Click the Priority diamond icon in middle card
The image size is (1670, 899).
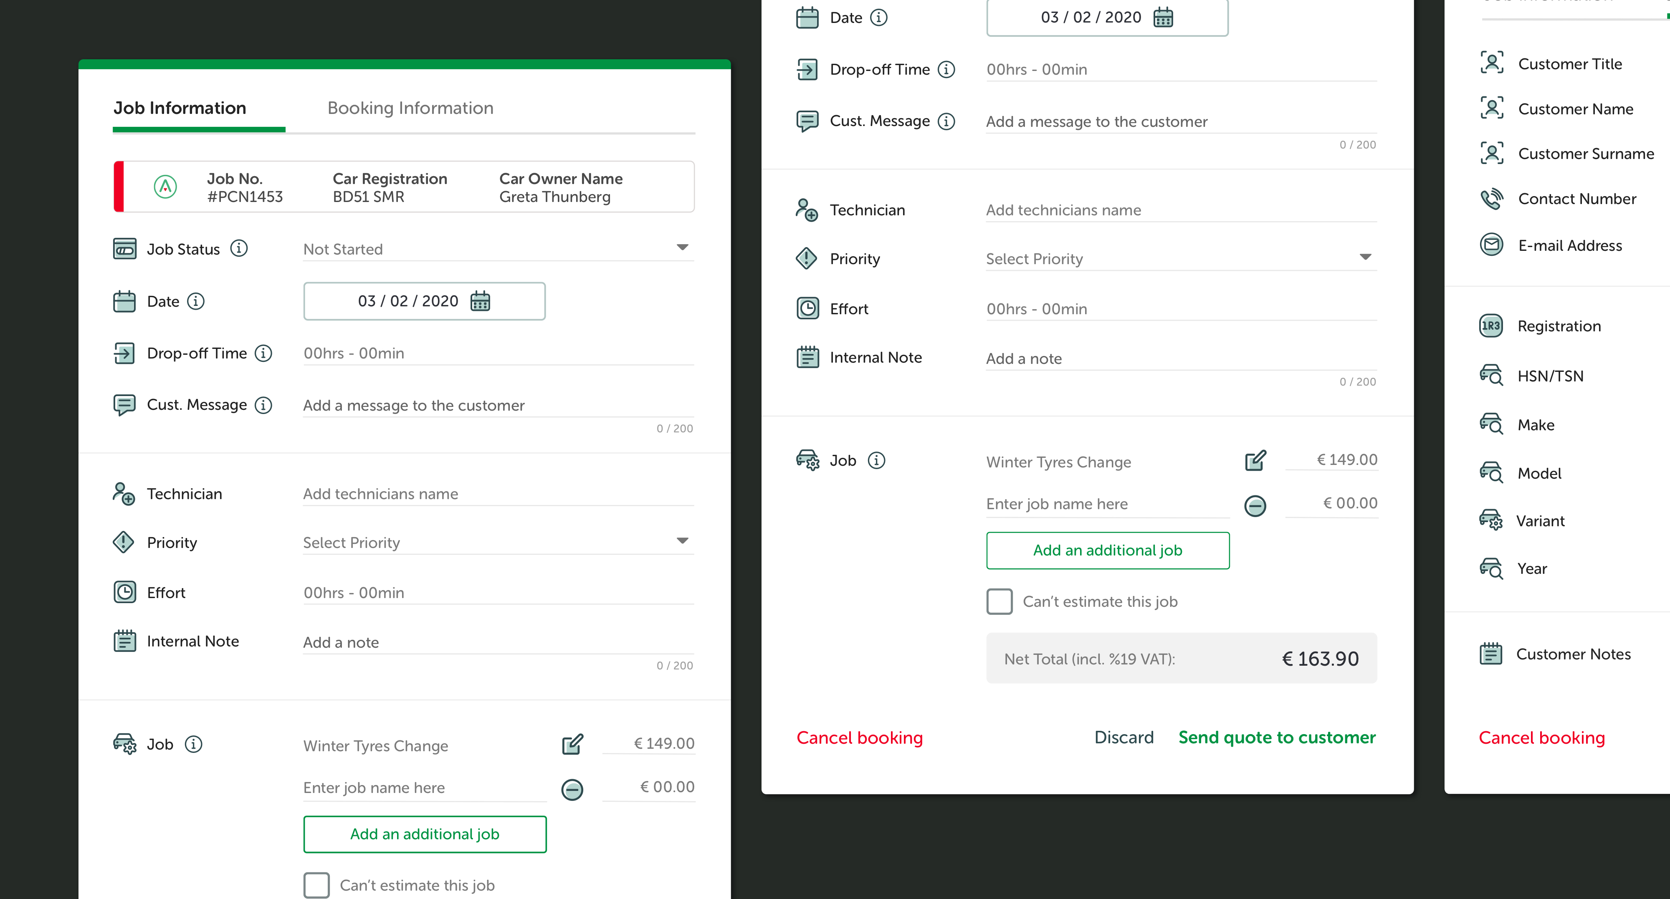click(x=807, y=258)
